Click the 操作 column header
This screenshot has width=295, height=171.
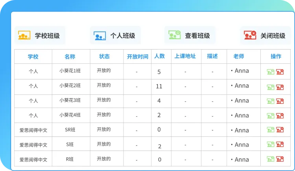click(x=276, y=56)
